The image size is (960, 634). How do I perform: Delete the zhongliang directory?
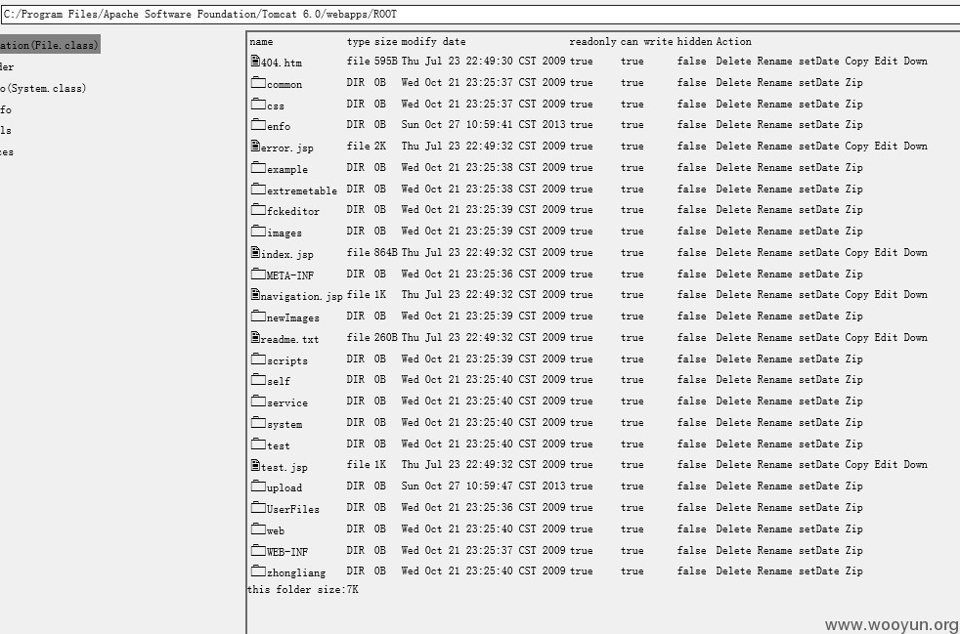[733, 571]
